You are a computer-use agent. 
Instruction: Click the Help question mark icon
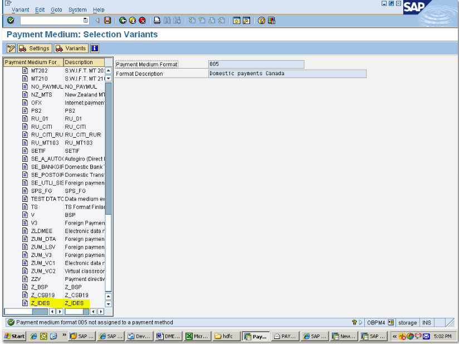pos(261,20)
